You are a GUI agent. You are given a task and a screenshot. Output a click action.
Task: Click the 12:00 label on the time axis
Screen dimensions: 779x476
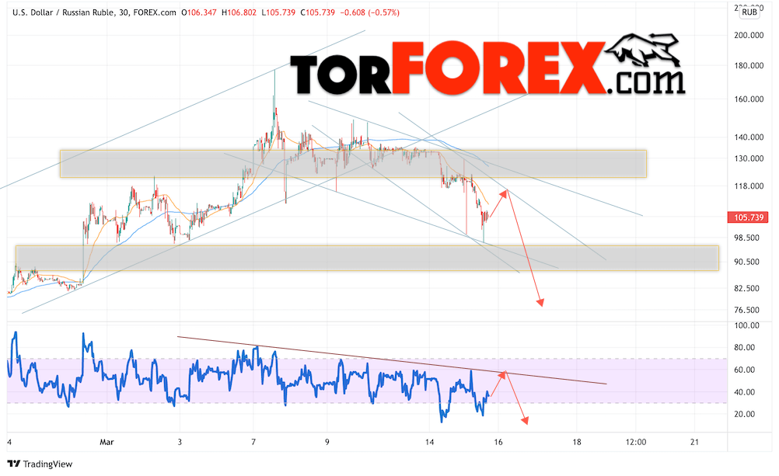click(x=637, y=442)
